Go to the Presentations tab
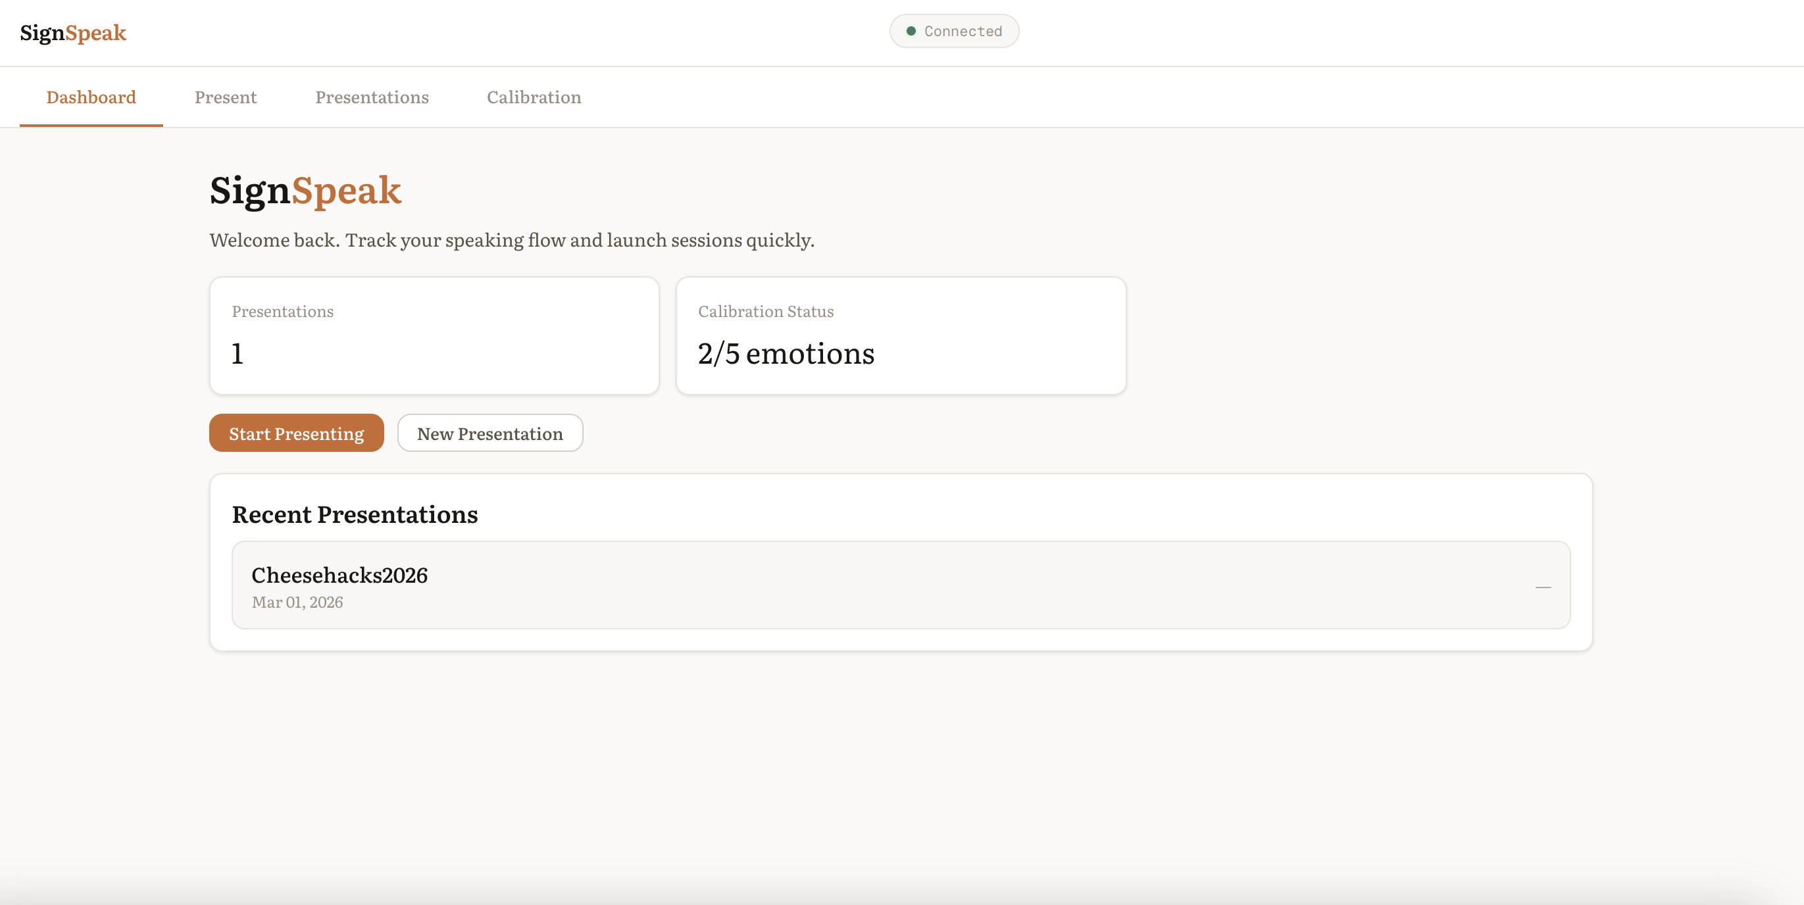Screen dimensions: 1804x905 pyautogui.click(x=372, y=97)
